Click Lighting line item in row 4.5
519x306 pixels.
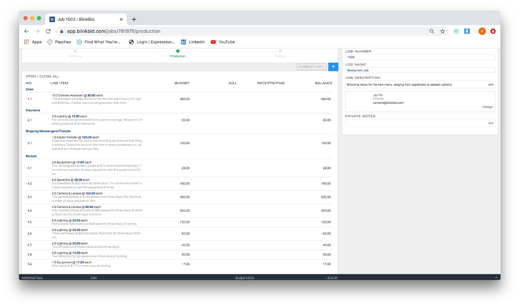pos(70,220)
